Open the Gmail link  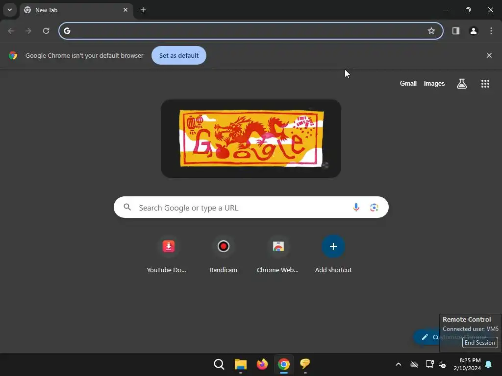click(408, 83)
